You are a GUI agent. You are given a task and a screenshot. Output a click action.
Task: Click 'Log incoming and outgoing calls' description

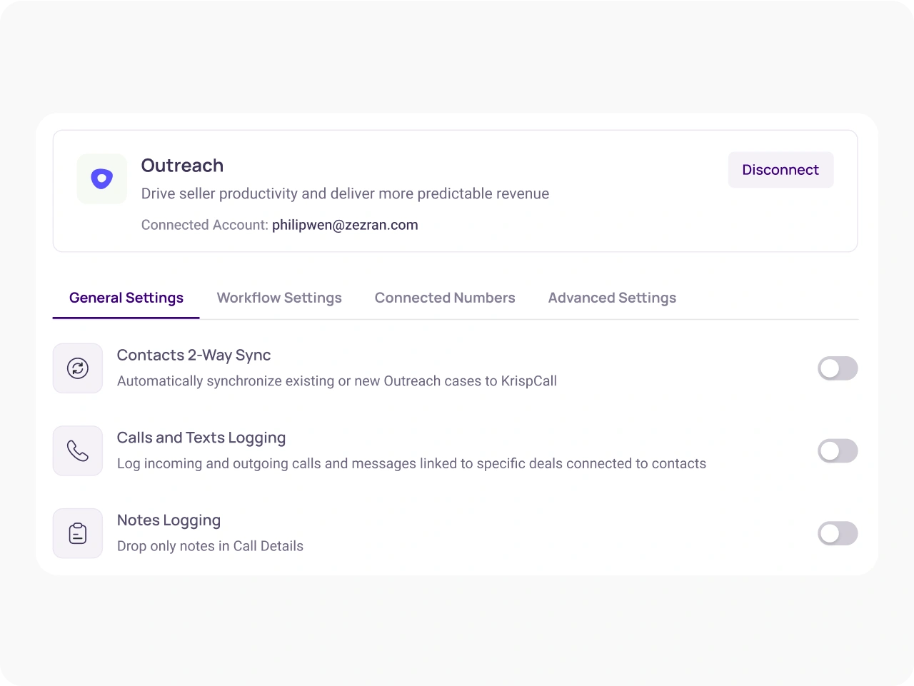coord(411,464)
